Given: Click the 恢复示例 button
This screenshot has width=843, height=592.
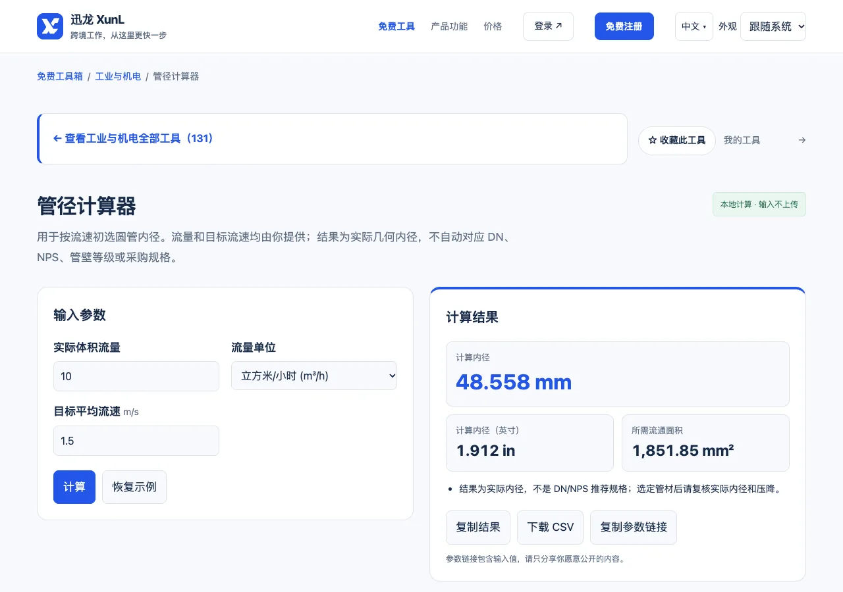Looking at the screenshot, I should (134, 487).
